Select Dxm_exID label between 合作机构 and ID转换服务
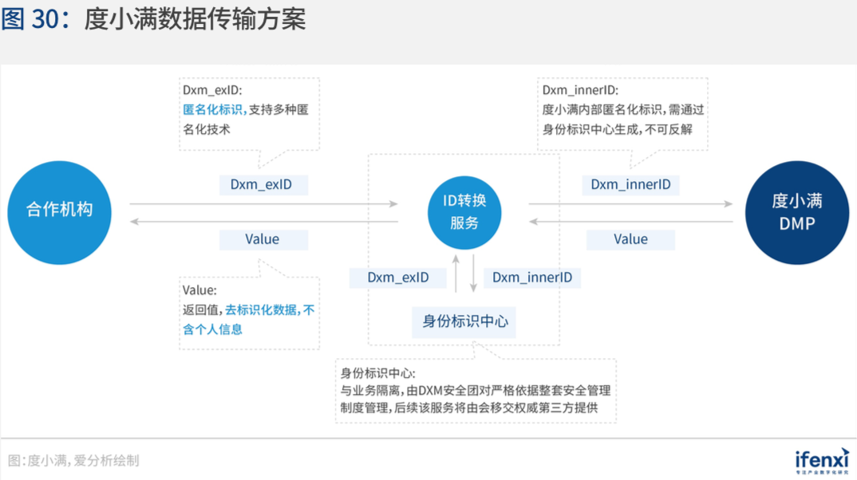Screen dimensions: 857x480 [x=263, y=185]
